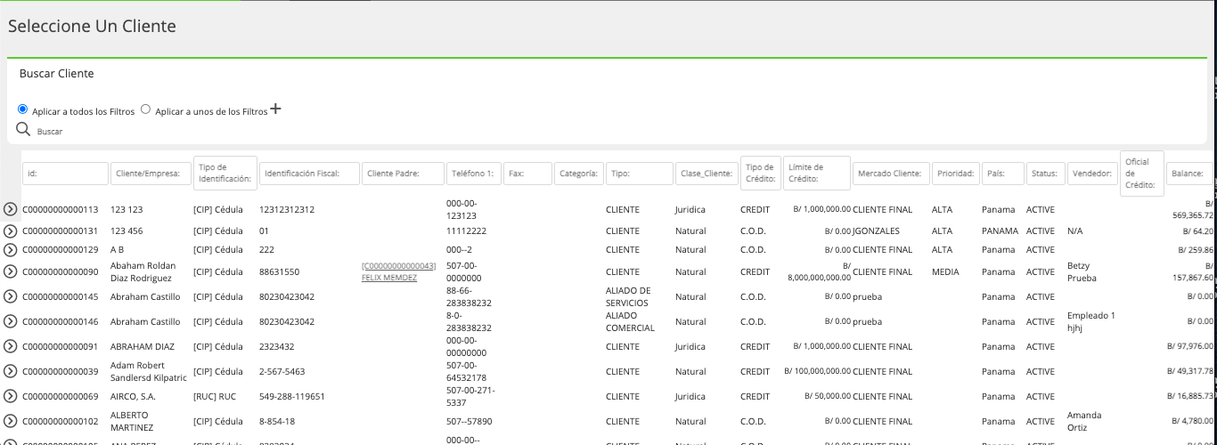Choose 'Aplicar a todos los Filtros' radio

[x=23, y=109]
